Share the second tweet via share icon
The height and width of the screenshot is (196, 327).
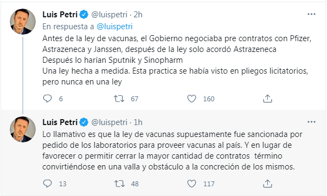click(x=267, y=184)
